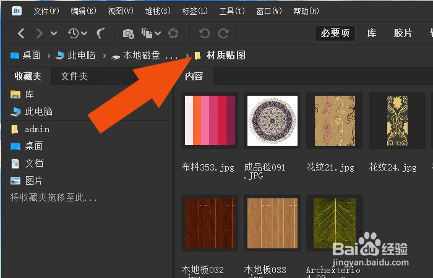
Task: Go forward with the right arrow
Action: 40,33
